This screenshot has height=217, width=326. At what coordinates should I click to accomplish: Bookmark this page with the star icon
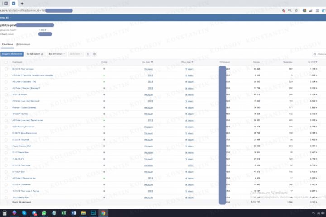(297, 10)
